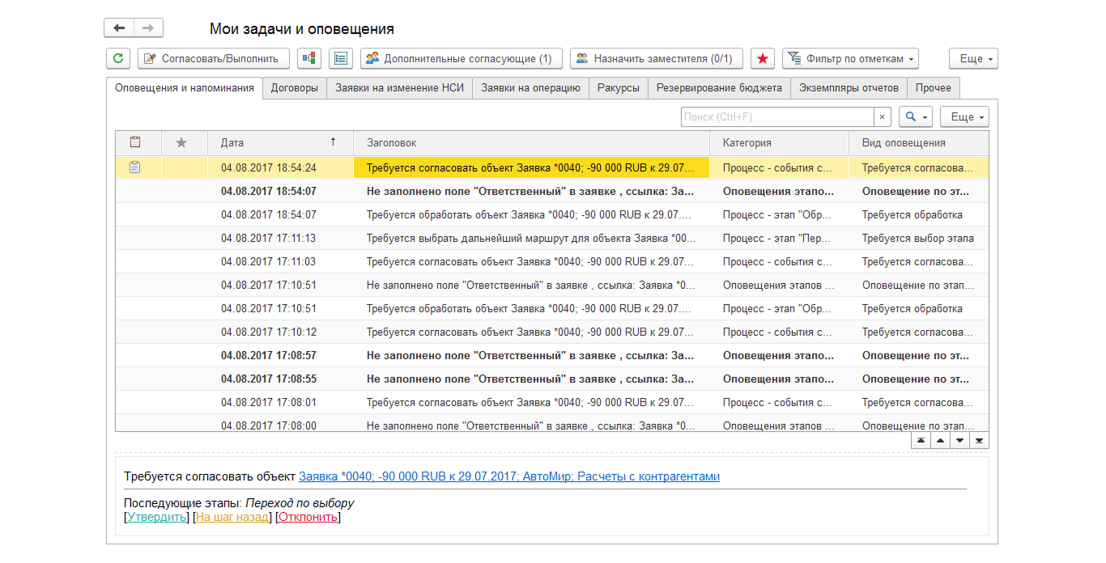Go back with the left arrow
The width and height of the screenshot is (1106, 563).
tap(119, 28)
